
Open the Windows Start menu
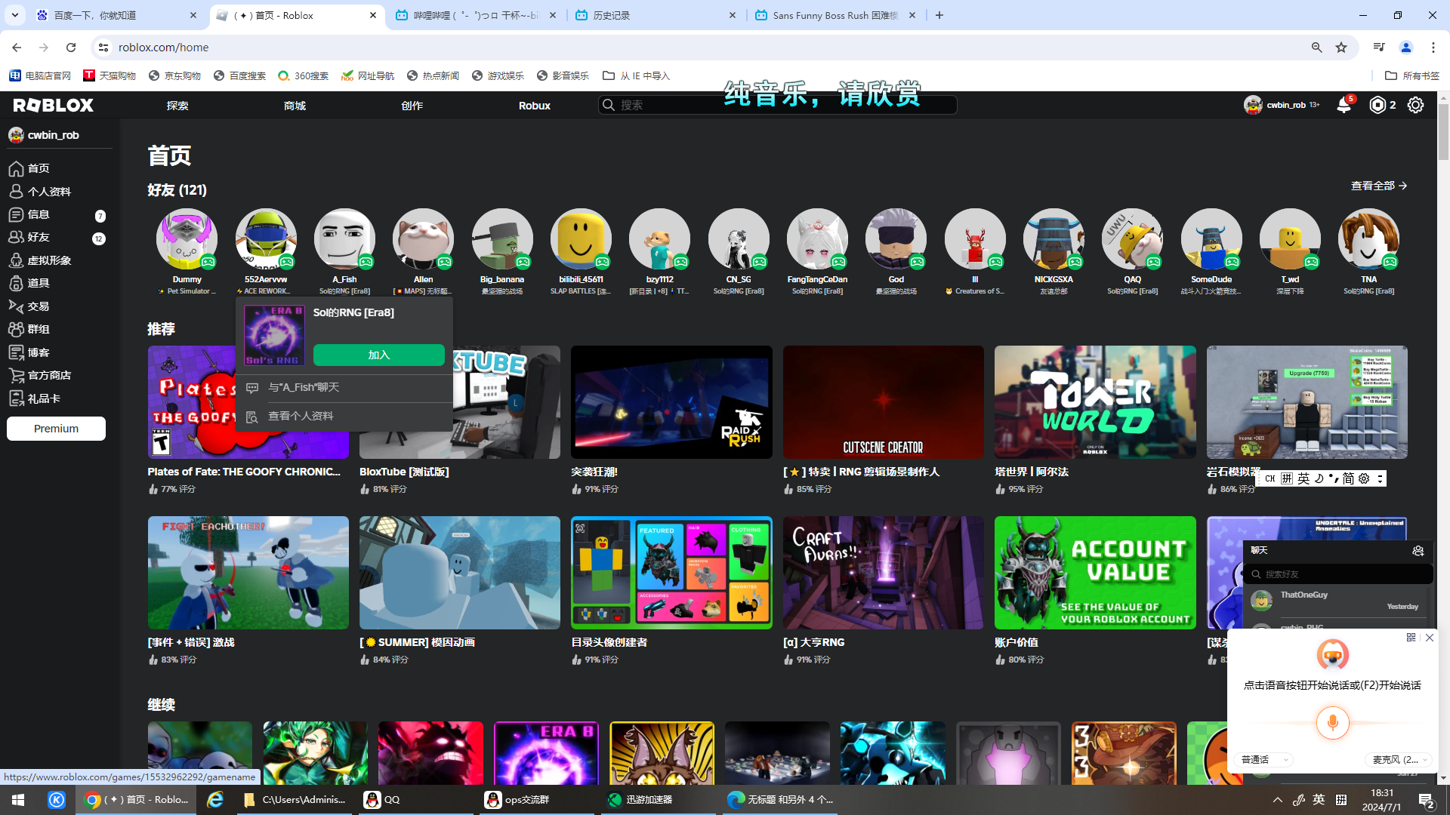tap(18, 800)
